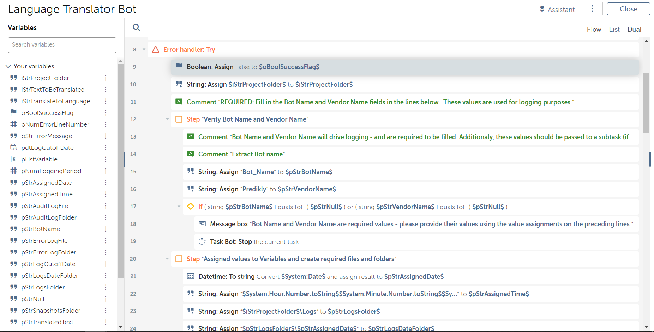The height and width of the screenshot is (332, 654).
Task: Collapse the Assigned values to Variables step
Action: 167,259
